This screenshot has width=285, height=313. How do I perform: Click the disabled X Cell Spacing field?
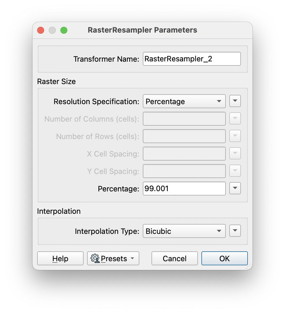[184, 154]
